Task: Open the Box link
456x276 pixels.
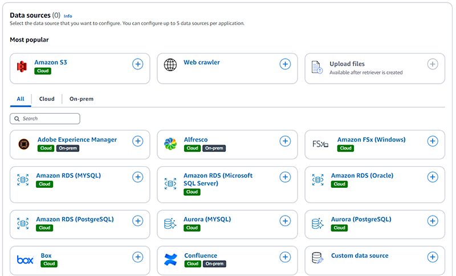Action: (x=46, y=256)
